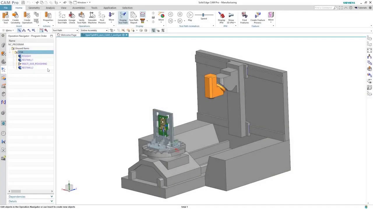Start Simulate Machine
Viewport: 373px width, 209px height.
92,18
